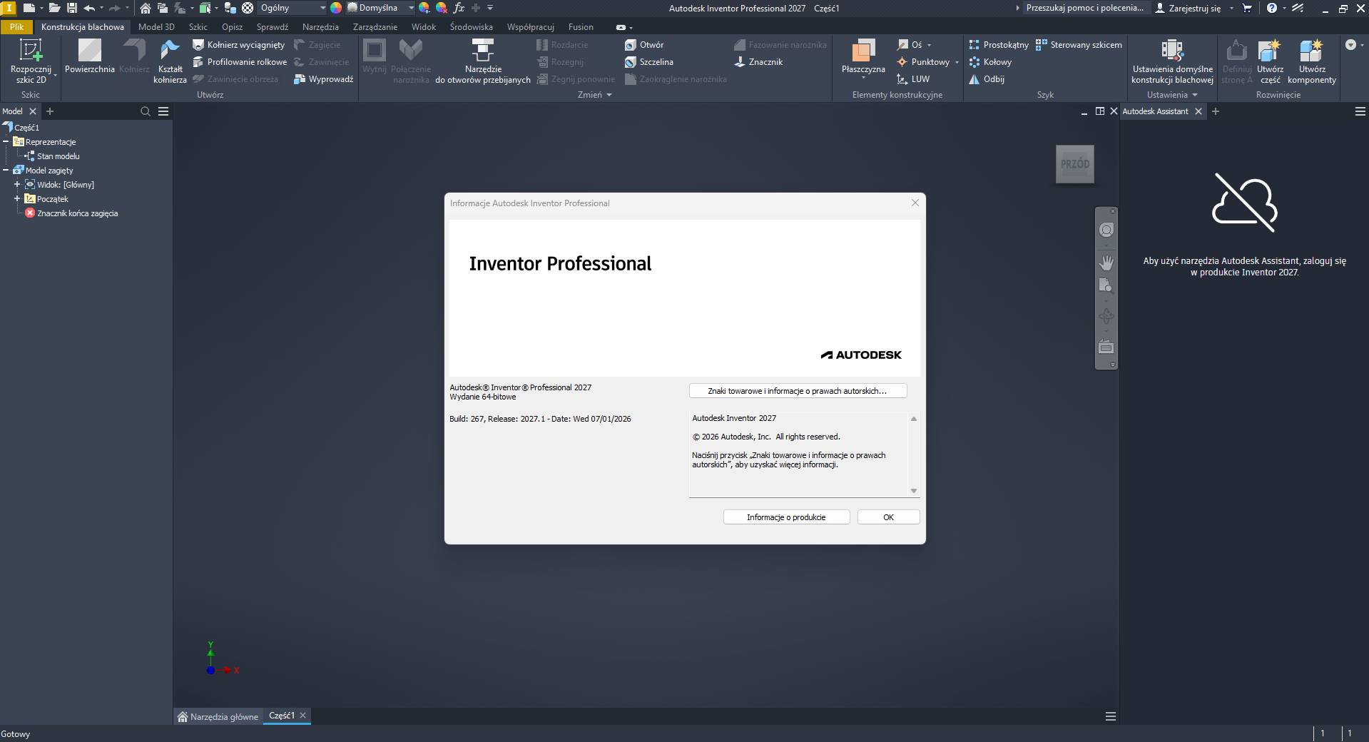
Task: Click the Informacje o produkcie button
Action: click(x=786, y=517)
